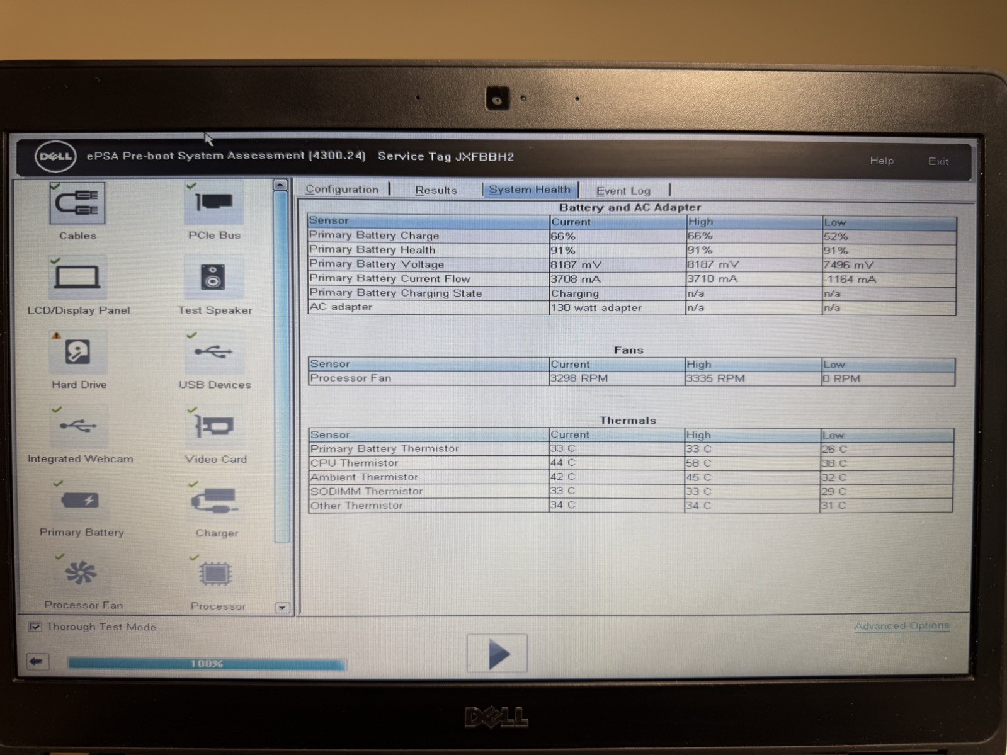
Task: Click the Processor Fan row in Fans table
Action: tap(632, 378)
